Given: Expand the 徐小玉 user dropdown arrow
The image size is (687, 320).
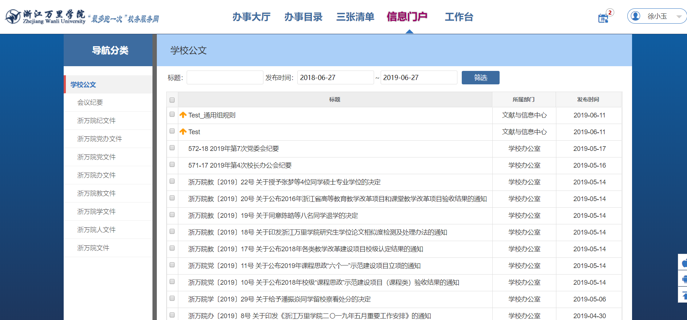Looking at the screenshot, I should pyautogui.click(x=679, y=17).
